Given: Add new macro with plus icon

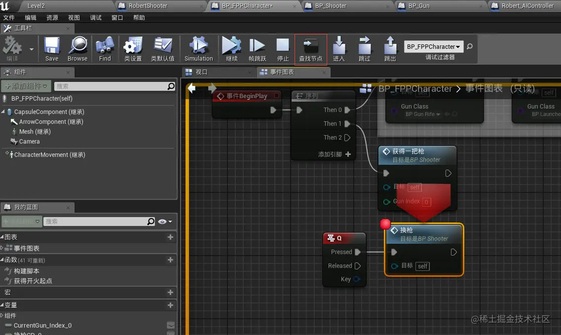Looking at the screenshot, I should [170, 293].
